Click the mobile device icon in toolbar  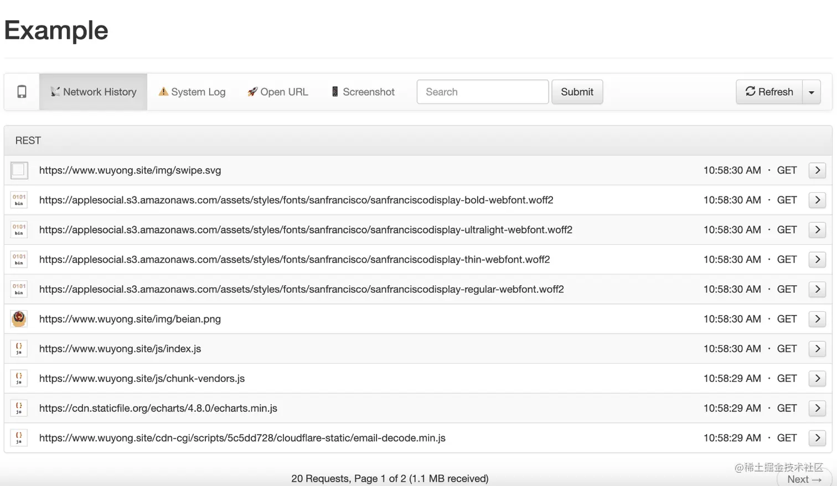click(22, 92)
